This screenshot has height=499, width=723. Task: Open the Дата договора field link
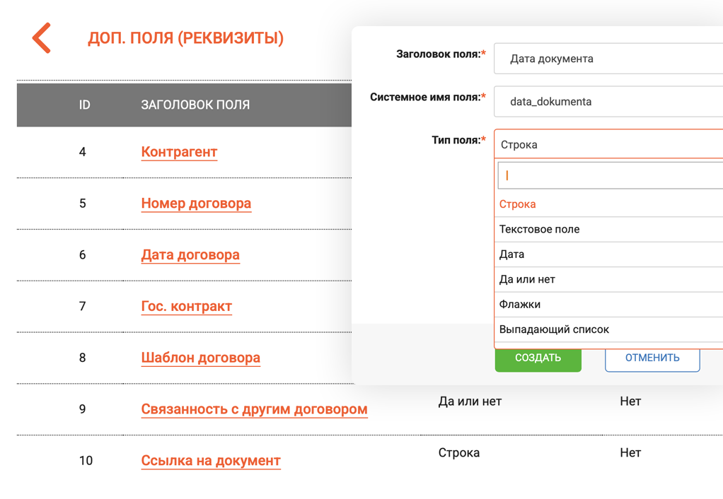(x=190, y=254)
